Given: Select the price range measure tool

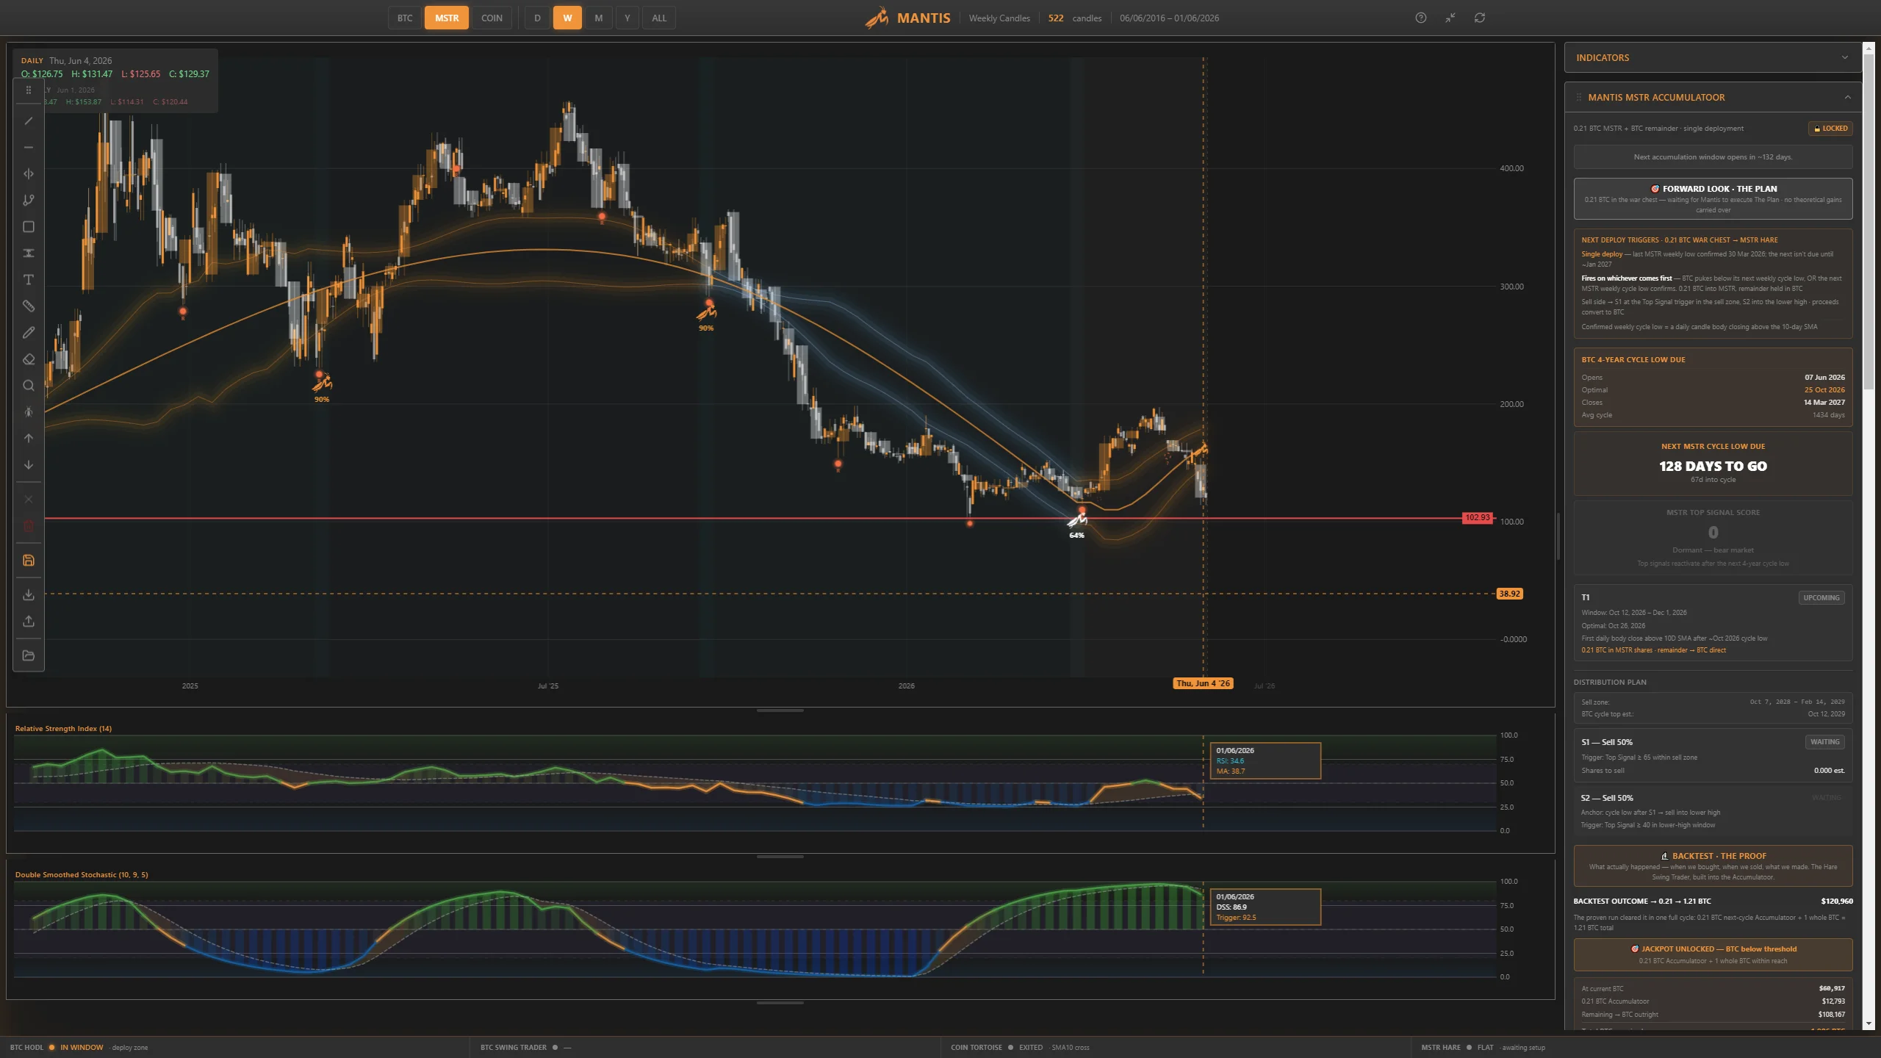Looking at the screenshot, I should click(29, 253).
